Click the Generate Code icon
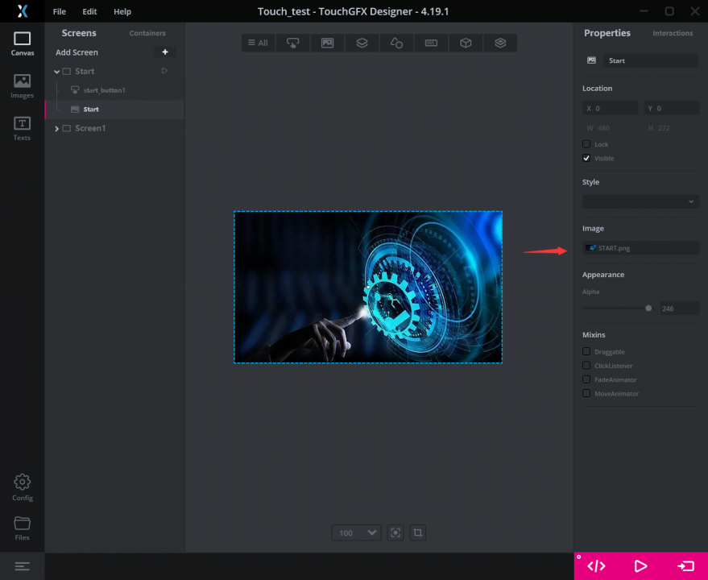This screenshot has width=708, height=580. pos(596,566)
